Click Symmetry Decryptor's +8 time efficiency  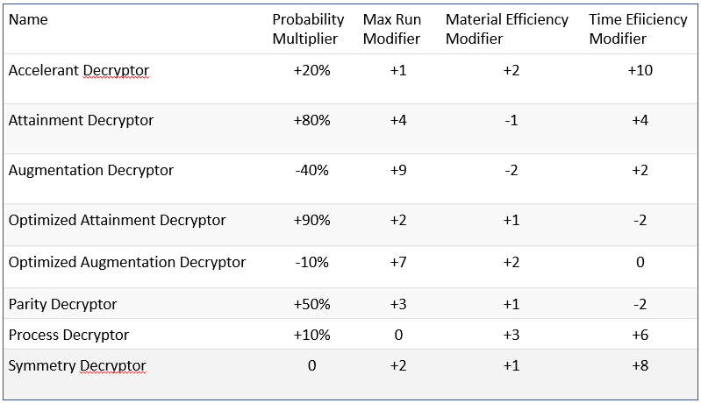(640, 365)
